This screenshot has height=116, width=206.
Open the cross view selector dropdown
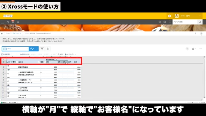click(x=15, y=49)
